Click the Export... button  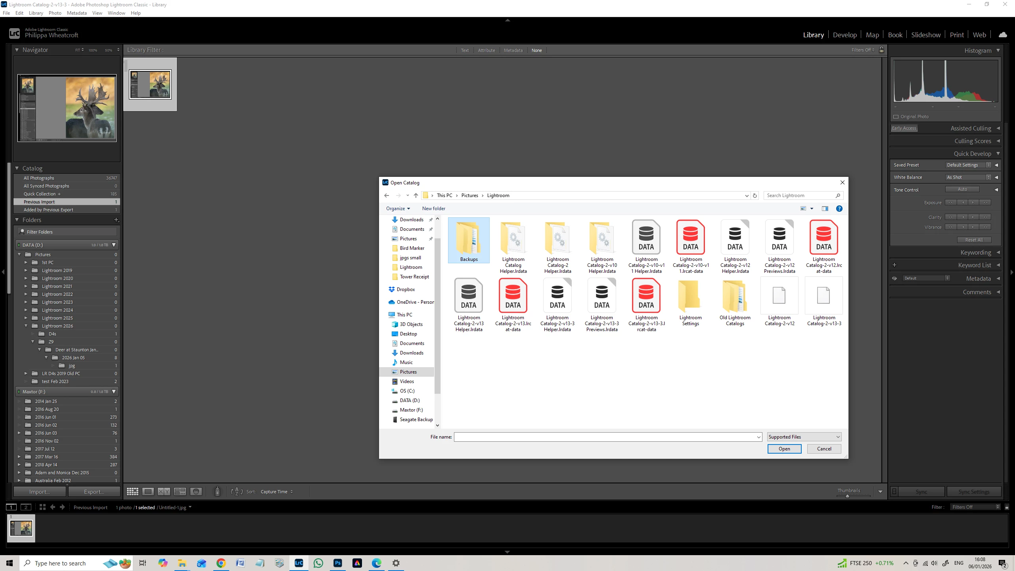tap(94, 492)
